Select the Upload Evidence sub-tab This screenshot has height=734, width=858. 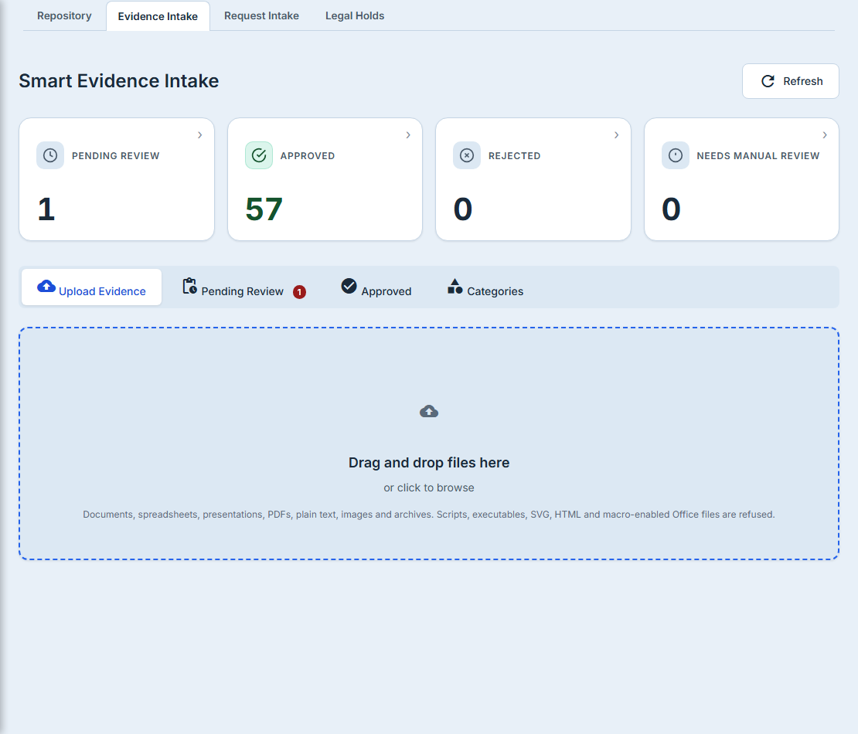click(91, 287)
